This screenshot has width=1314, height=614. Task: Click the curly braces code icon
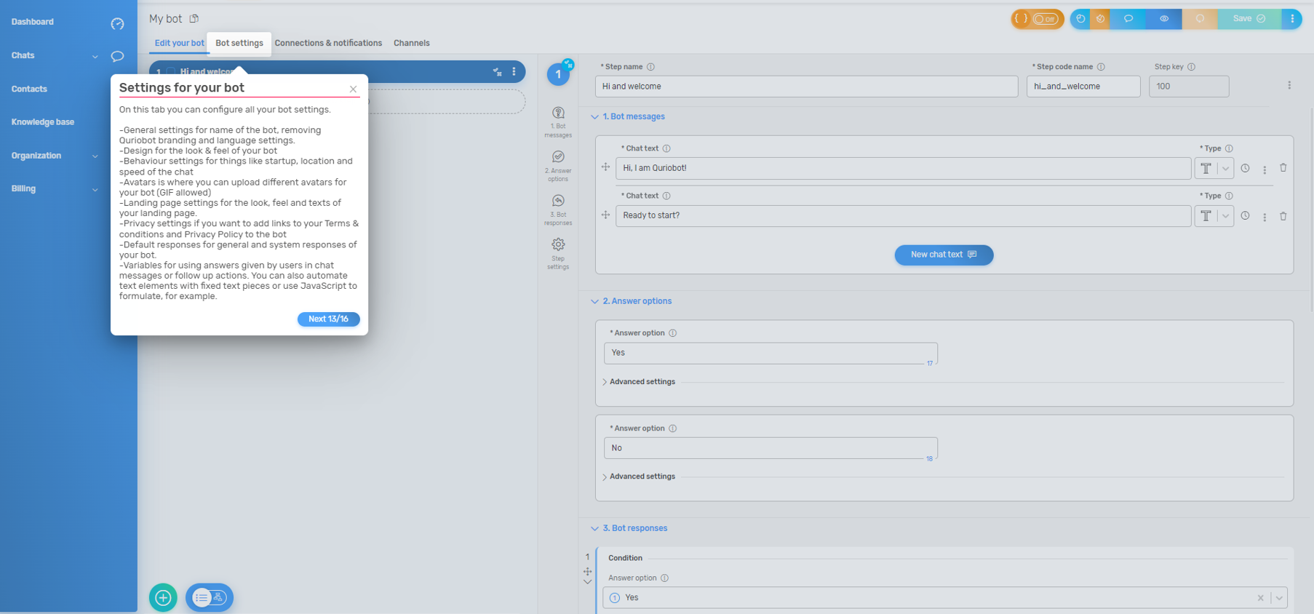(1021, 19)
